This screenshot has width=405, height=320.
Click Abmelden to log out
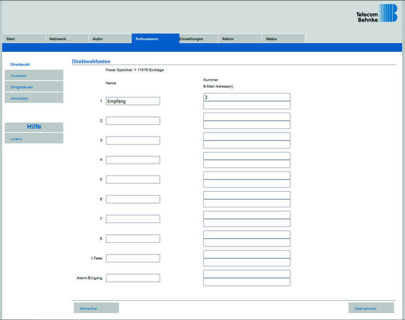tap(33, 98)
